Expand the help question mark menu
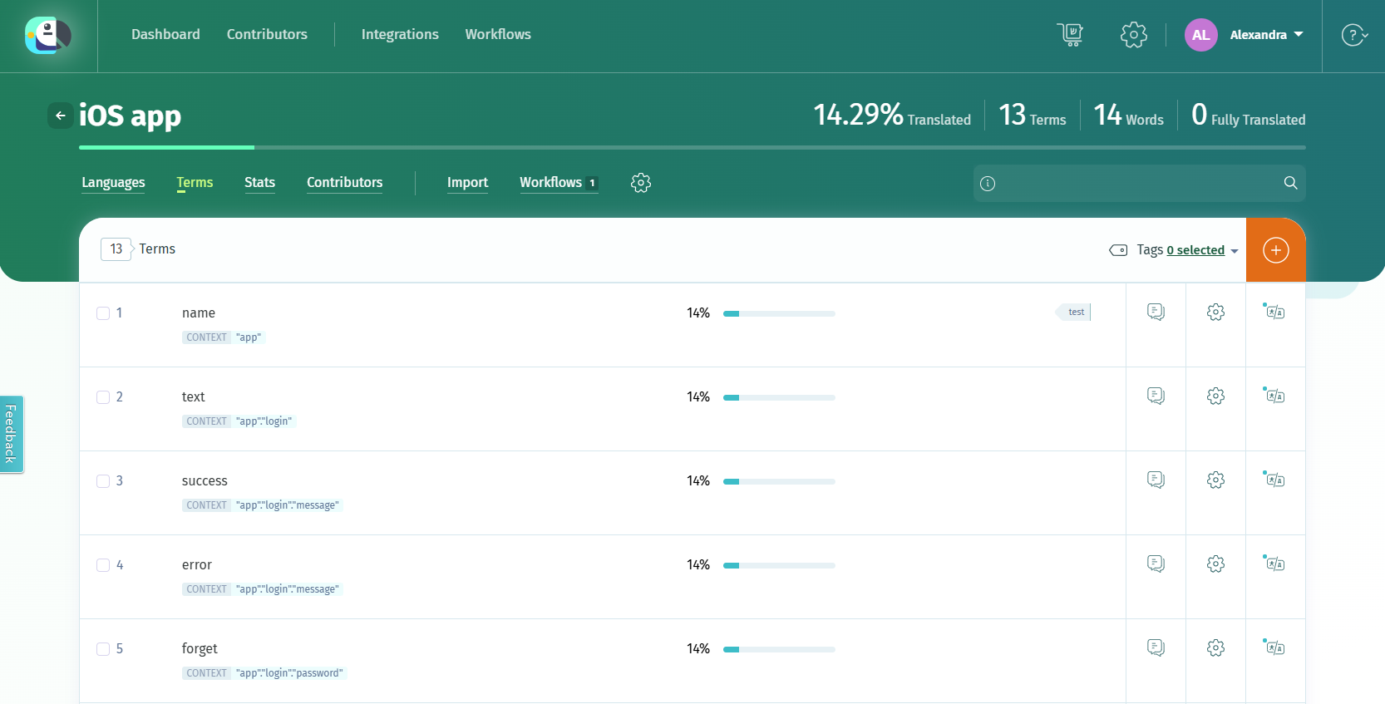Viewport: 1385px width, 704px height. point(1354,35)
